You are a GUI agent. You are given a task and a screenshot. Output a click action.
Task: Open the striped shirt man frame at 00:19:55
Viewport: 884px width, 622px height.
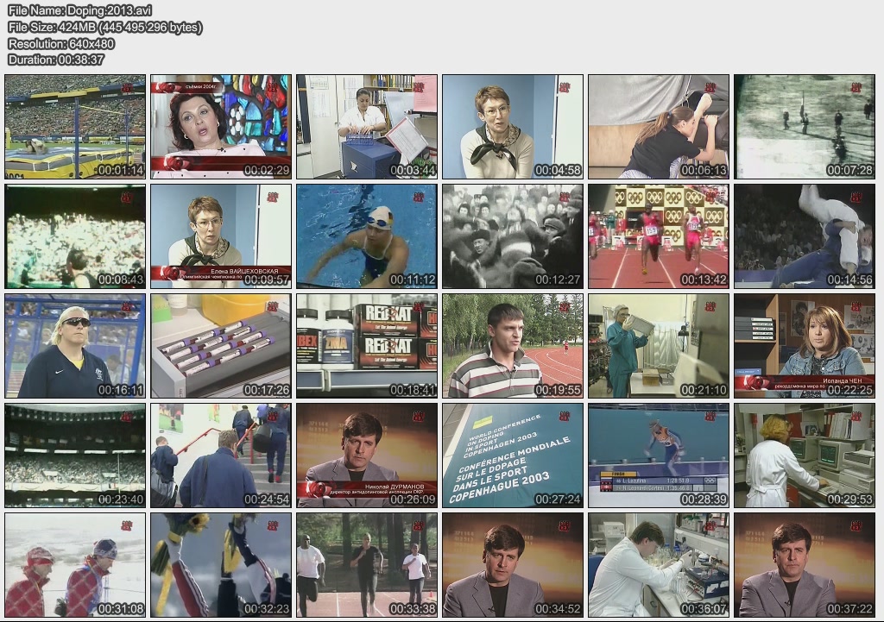tap(513, 345)
